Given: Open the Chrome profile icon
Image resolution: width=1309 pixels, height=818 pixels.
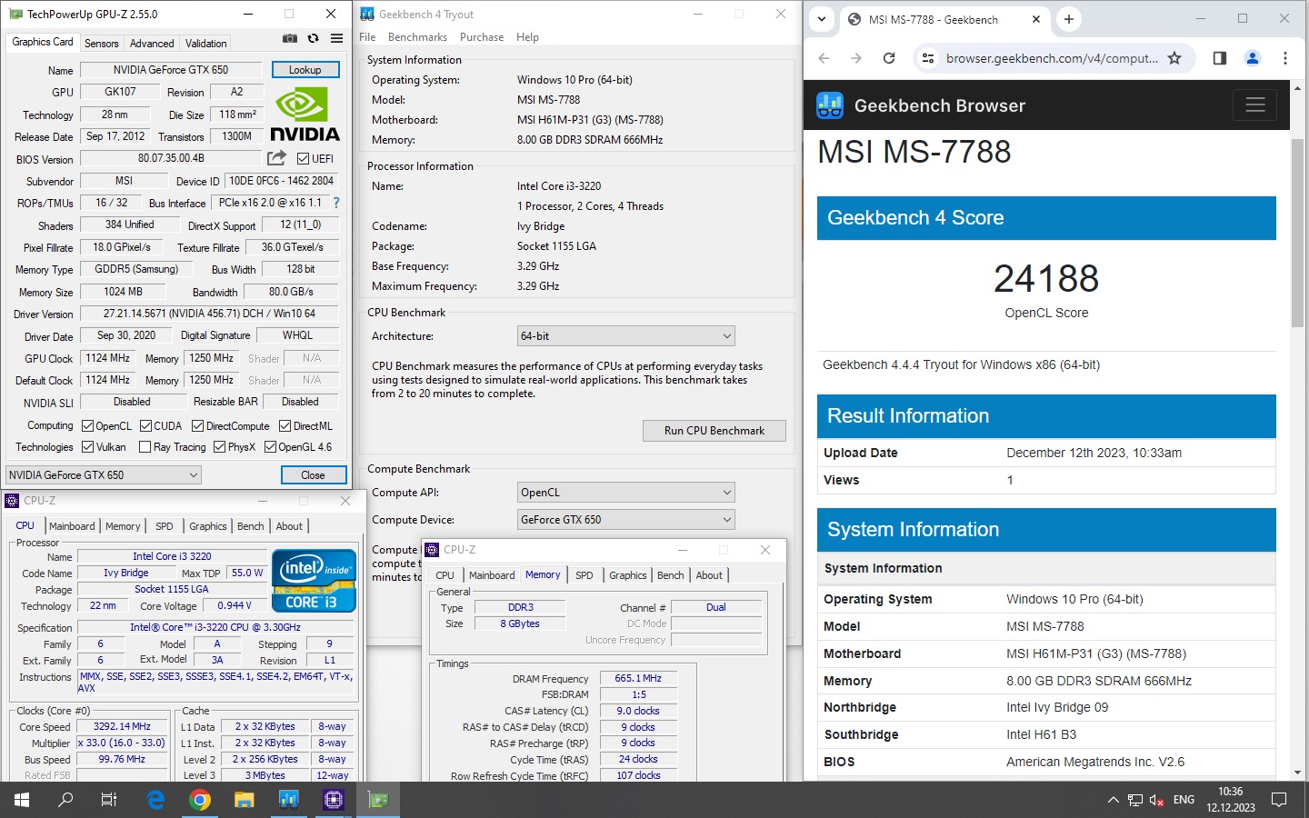Looking at the screenshot, I should pos(1253,58).
